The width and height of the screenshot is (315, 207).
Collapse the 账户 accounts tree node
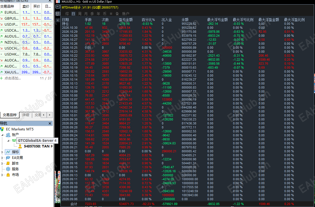[x=2, y=135]
